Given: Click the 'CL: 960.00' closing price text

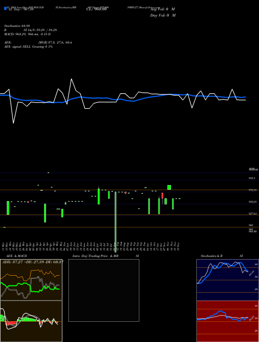Looking at the screenshot, I should coord(96,9).
